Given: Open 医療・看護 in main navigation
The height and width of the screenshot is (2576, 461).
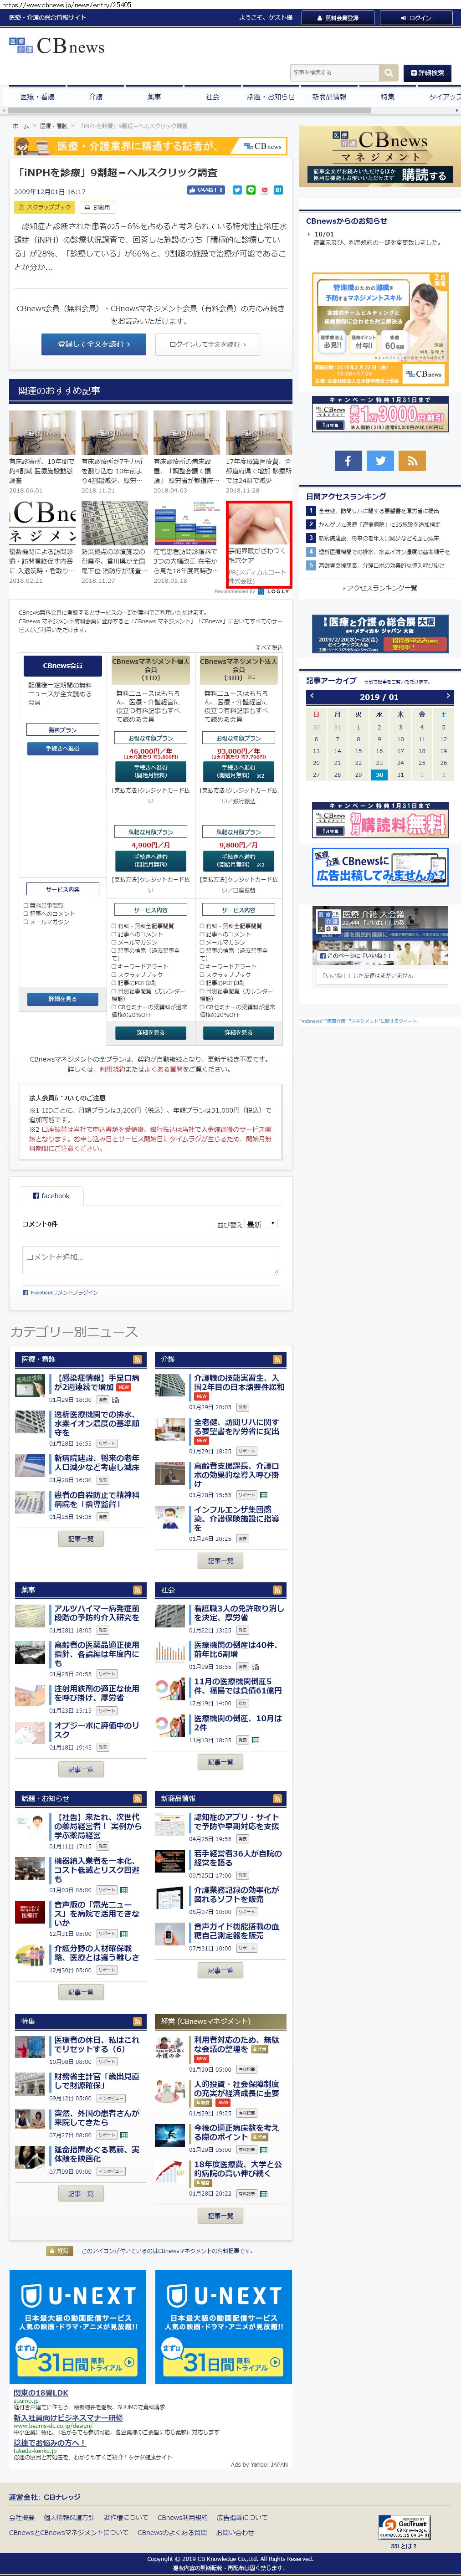Looking at the screenshot, I should pos(38,97).
